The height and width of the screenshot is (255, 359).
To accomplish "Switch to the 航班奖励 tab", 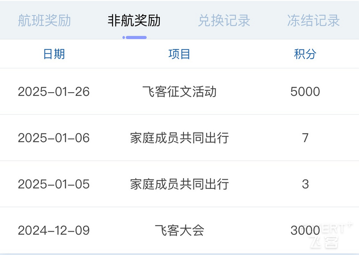I will click(x=44, y=20).
